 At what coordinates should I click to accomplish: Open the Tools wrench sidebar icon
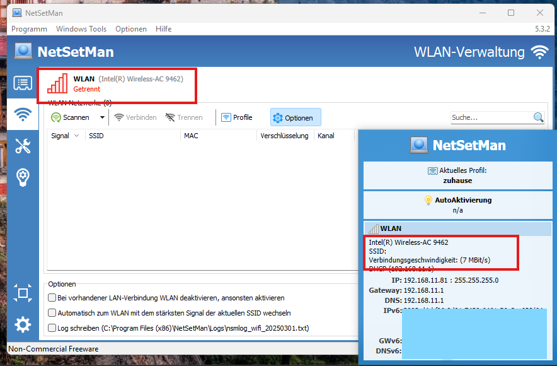tap(23, 146)
